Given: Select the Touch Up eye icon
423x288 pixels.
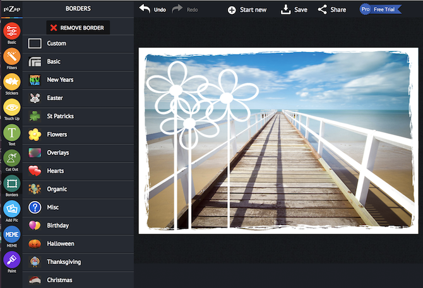Looking at the screenshot, I should click(x=11, y=108).
